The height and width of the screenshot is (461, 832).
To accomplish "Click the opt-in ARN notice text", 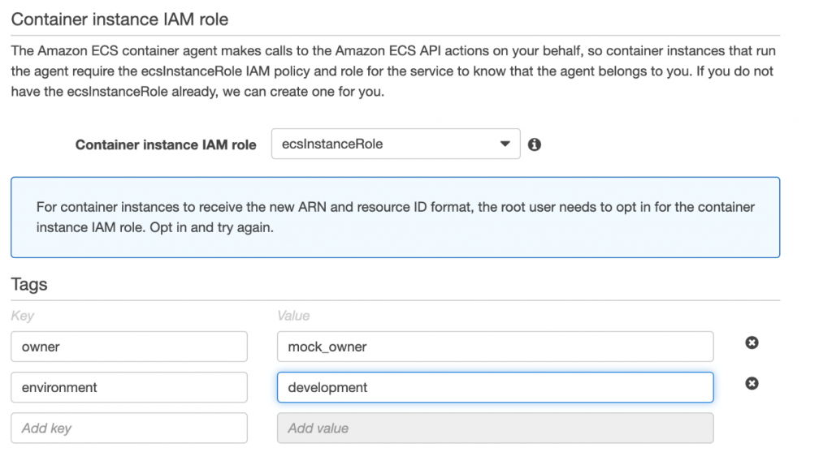I will (396, 218).
